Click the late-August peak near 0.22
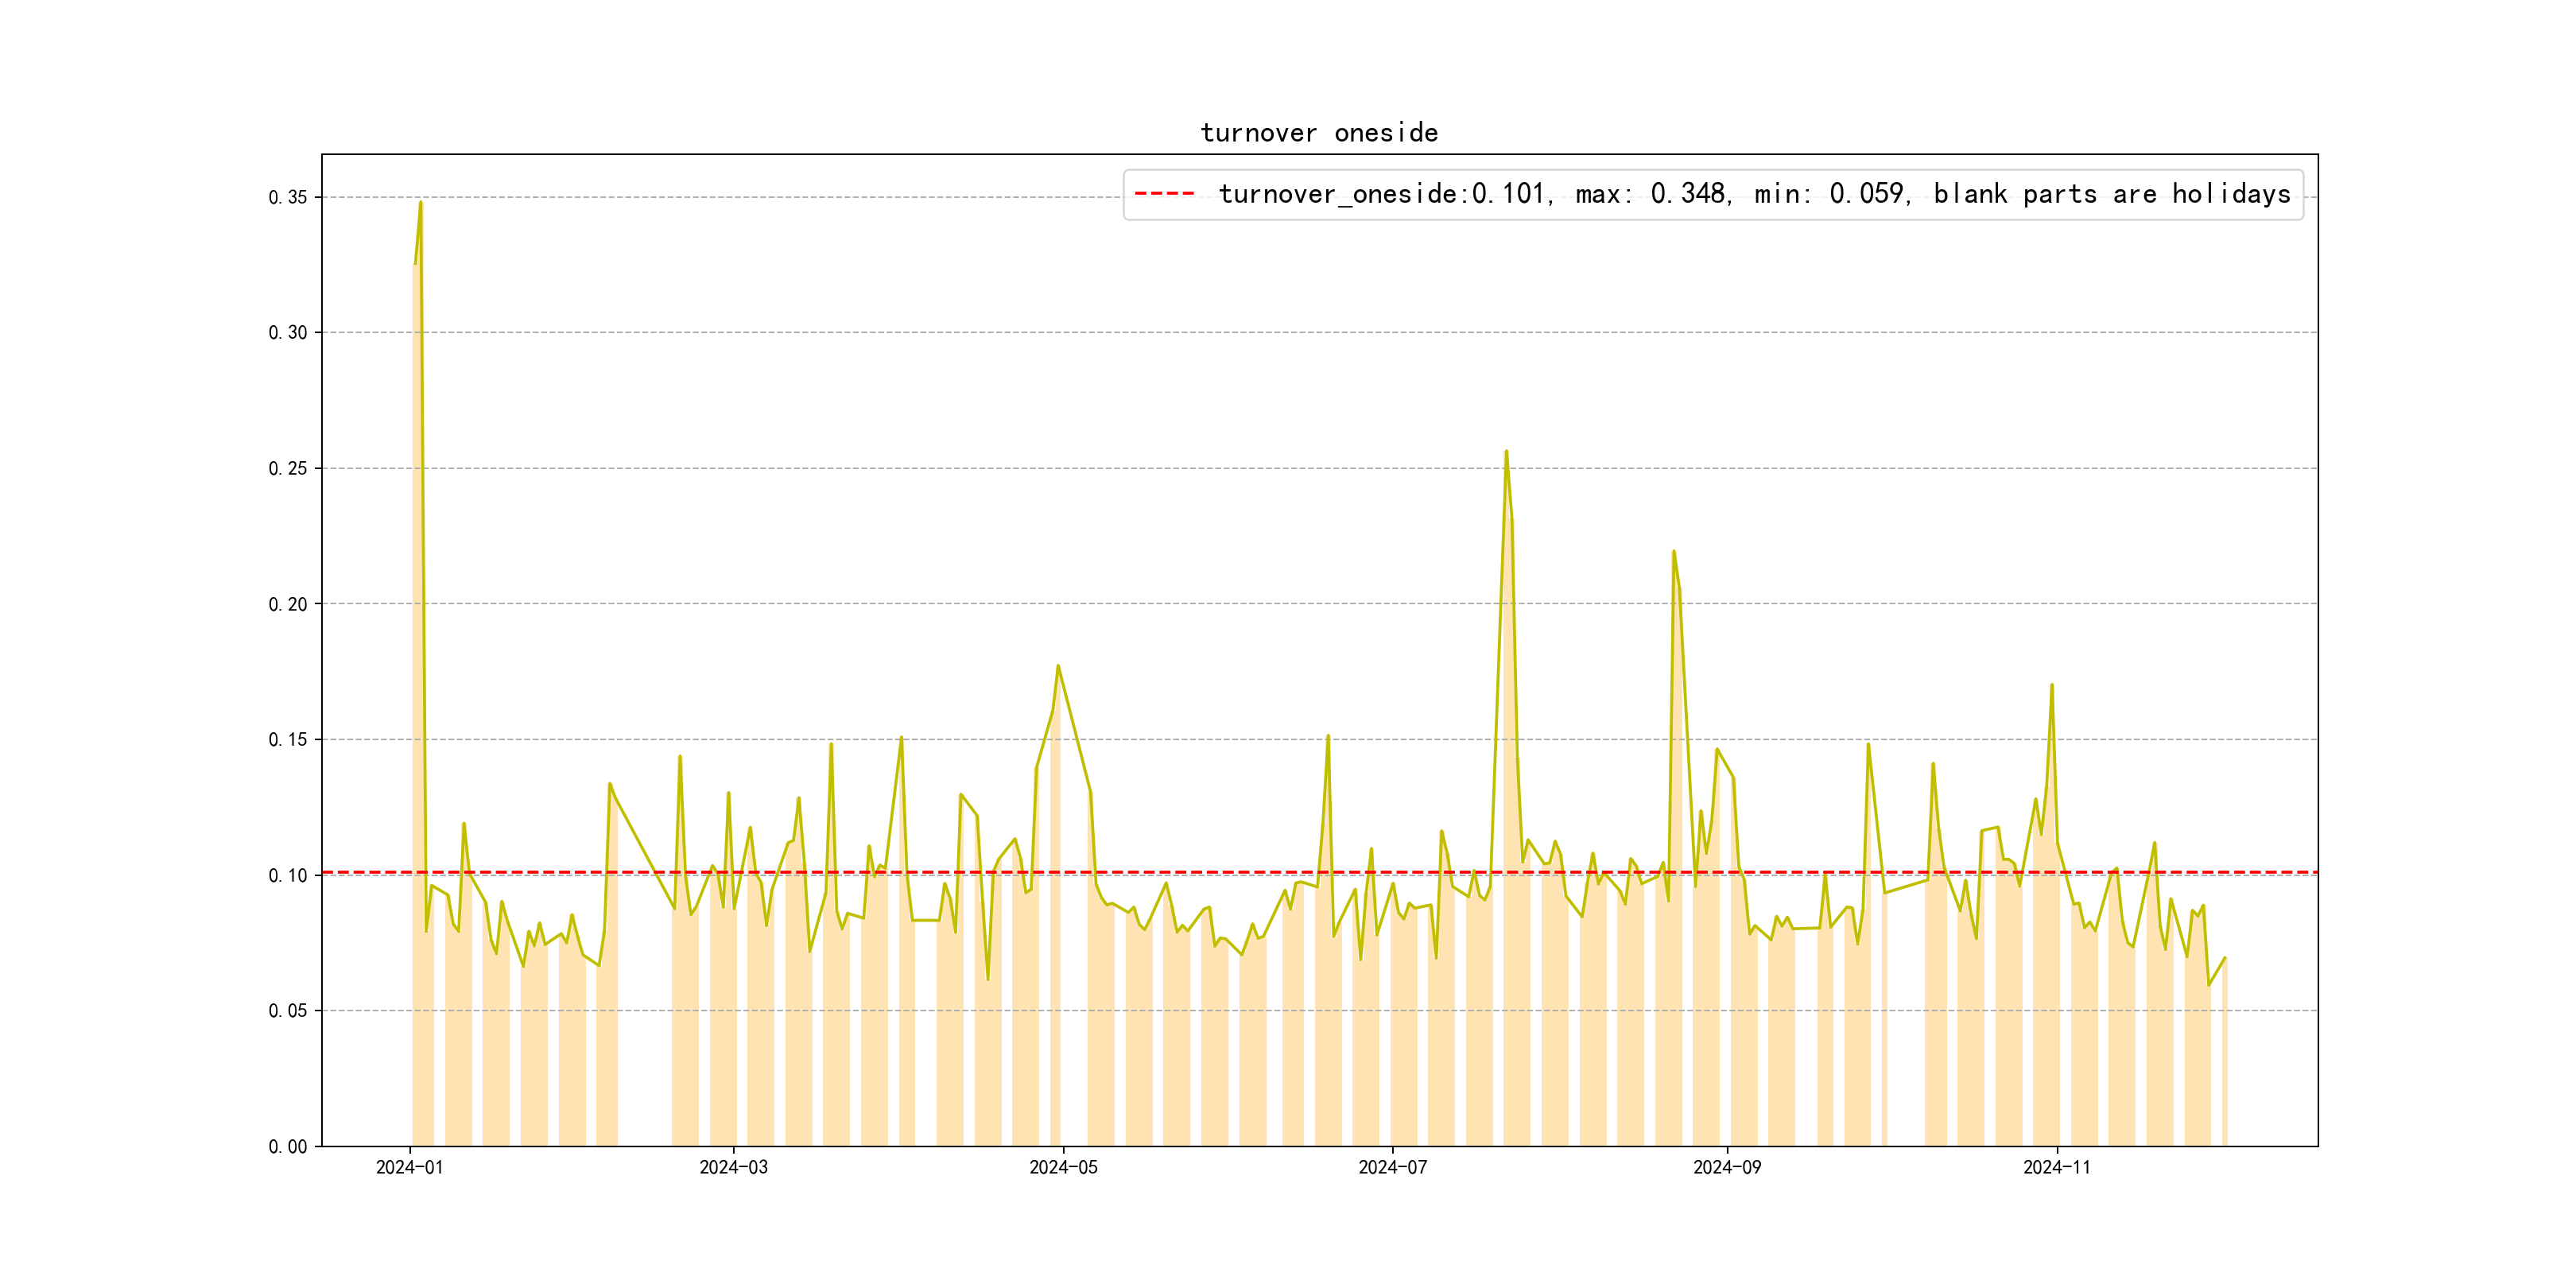The height and width of the screenshot is (1288, 2576). [1673, 552]
